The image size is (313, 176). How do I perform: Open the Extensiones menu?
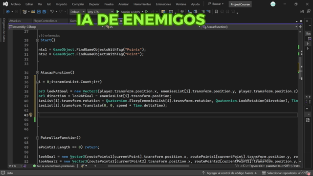coord(163,4)
